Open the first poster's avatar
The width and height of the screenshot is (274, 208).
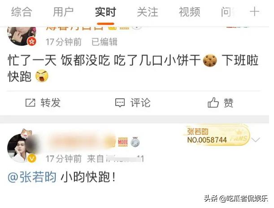click(x=22, y=36)
